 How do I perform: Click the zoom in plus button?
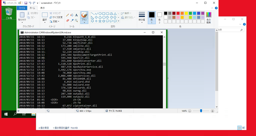click(212, 111)
